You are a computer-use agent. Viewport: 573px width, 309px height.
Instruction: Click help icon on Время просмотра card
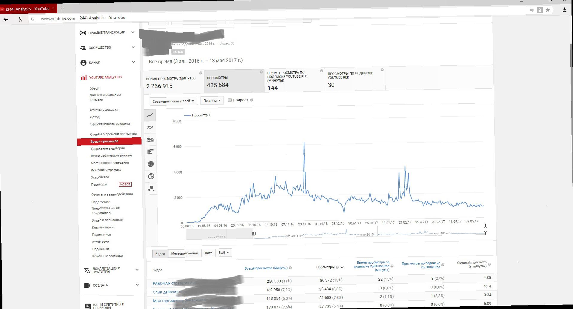pyautogui.click(x=201, y=73)
